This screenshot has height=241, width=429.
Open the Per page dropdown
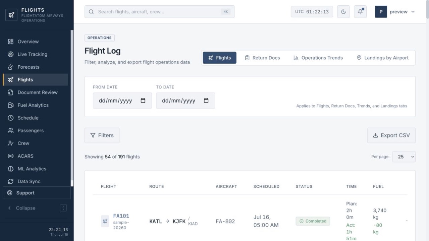pos(404,157)
